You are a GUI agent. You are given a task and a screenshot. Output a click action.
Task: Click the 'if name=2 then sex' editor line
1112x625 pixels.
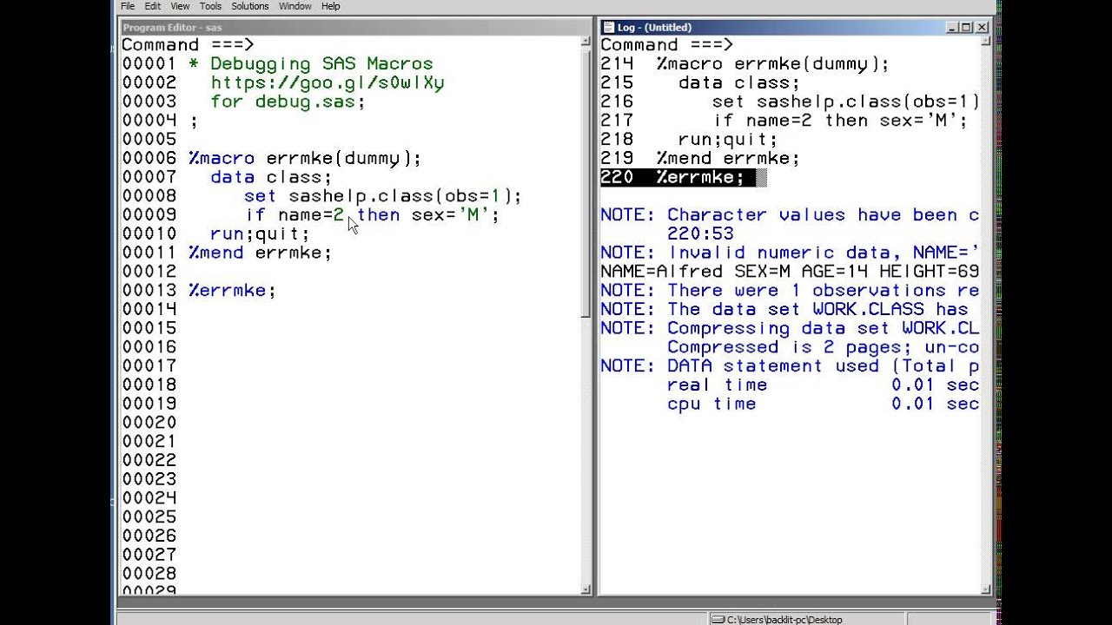point(372,215)
